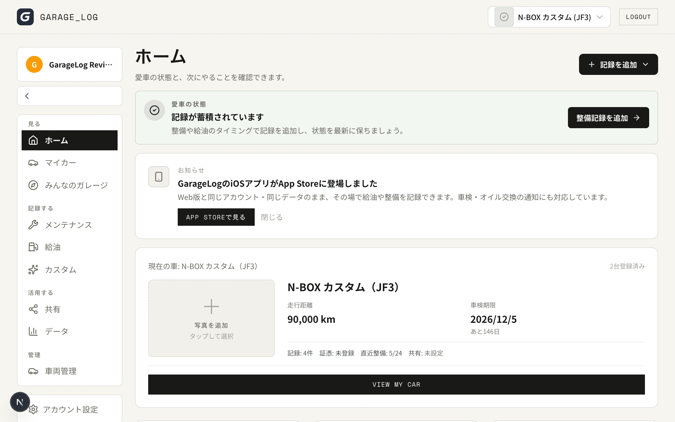675x422 pixels.
Task: Click the 2026/12/5 車検期限 value
Action: coord(493,319)
